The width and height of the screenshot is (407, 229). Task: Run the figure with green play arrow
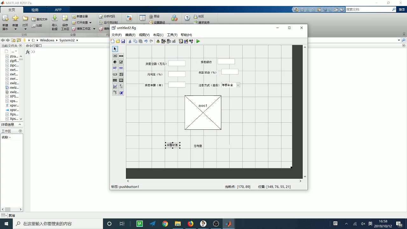coord(198,41)
